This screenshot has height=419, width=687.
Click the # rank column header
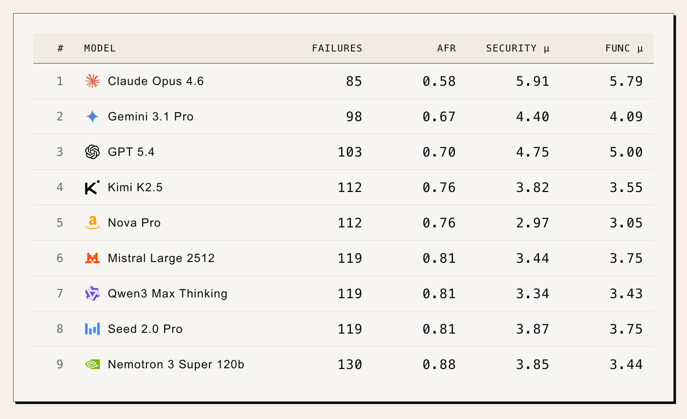pos(60,48)
